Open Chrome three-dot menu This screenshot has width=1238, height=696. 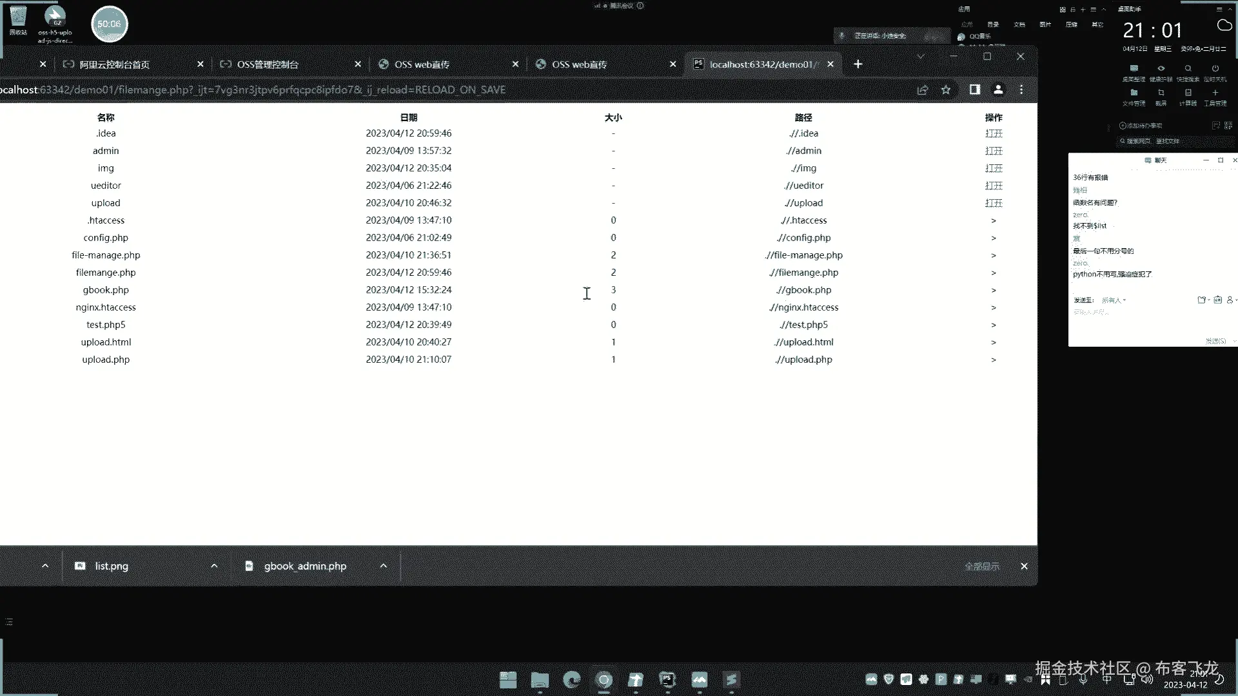1021,90
